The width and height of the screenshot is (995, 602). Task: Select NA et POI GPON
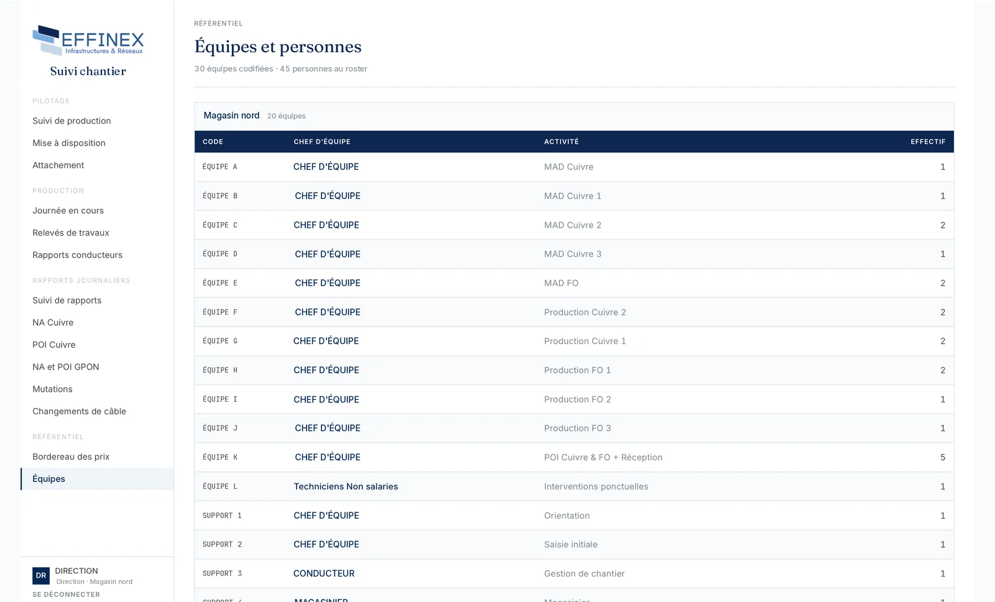click(x=66, y=367)
